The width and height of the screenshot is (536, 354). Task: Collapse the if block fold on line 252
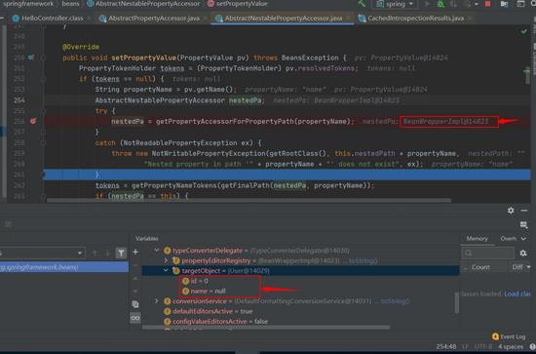[44, 79]
